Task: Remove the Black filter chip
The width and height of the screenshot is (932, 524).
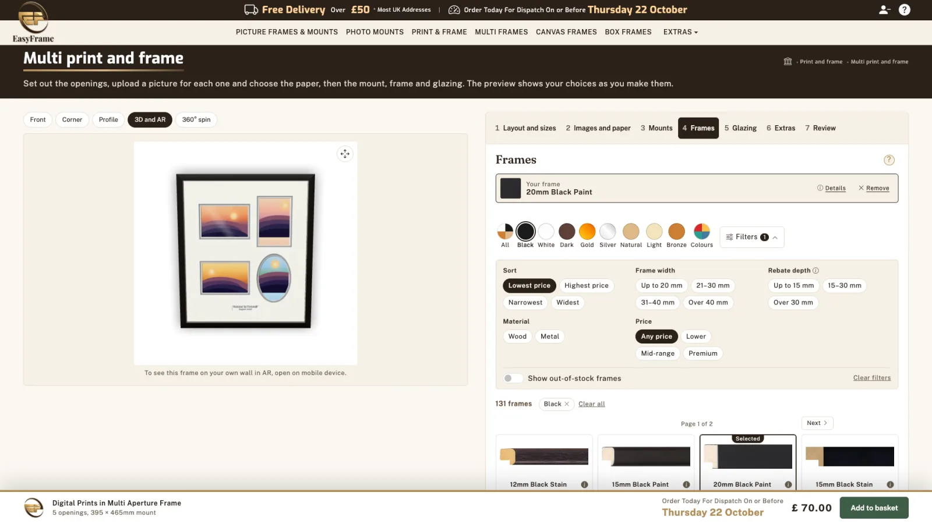Action: click(567, 404)
